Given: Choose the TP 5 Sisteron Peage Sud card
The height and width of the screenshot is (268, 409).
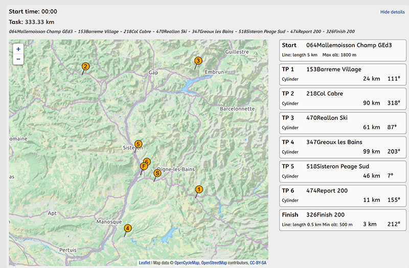Looking at the screenshot, I should coord(343,171).
